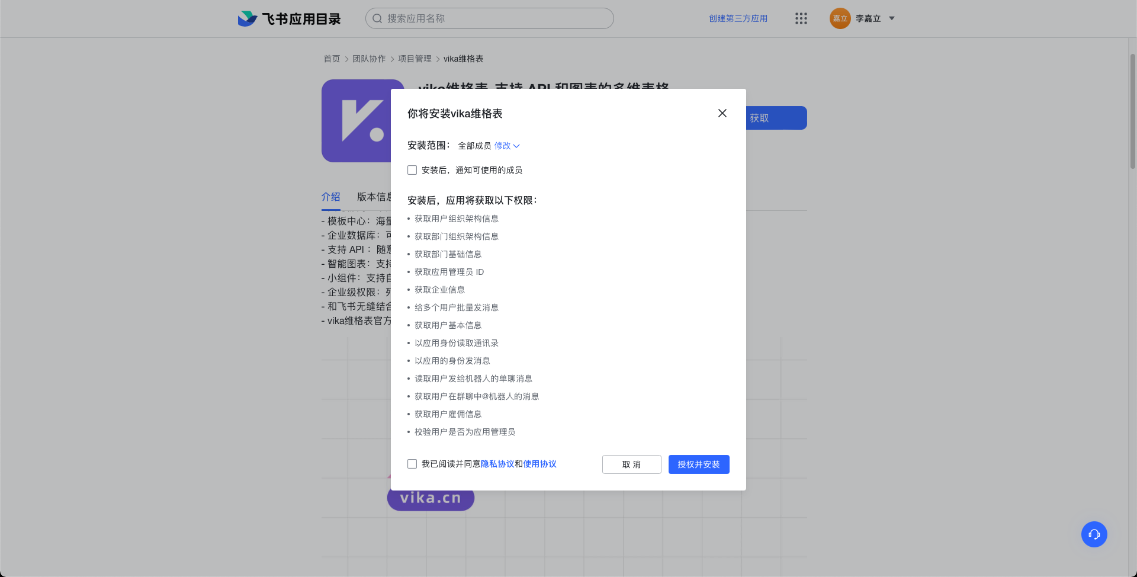1137x577 pixels.
Task: Click the search magnifier icon
Action: point(377,18)
